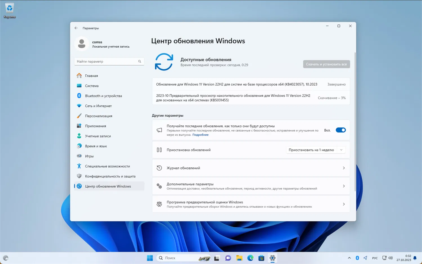Screen dimensions: 422x264
Task: Open the pause updates duration dropdown
Action: pyautogui.click(x=316, y=150)
